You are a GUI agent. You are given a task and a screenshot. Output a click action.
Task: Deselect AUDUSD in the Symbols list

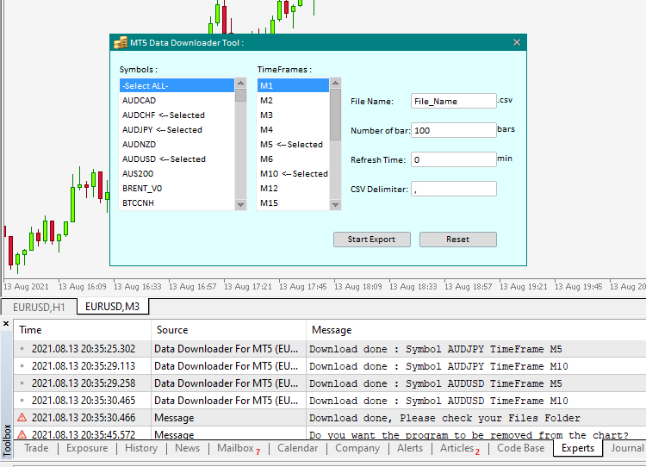(177, 159)
